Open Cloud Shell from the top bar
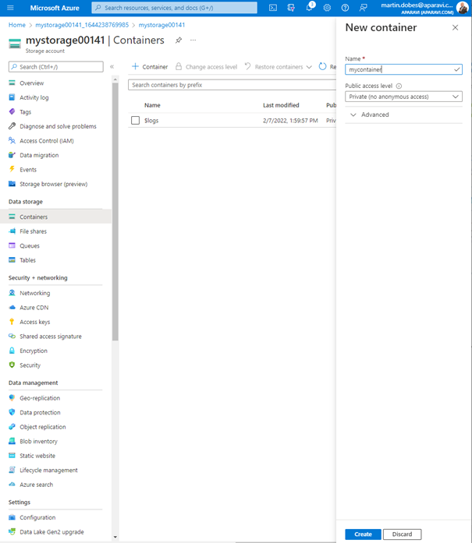Screen dimensions: 472x543 pyautogui.click(x=273, y=8)
